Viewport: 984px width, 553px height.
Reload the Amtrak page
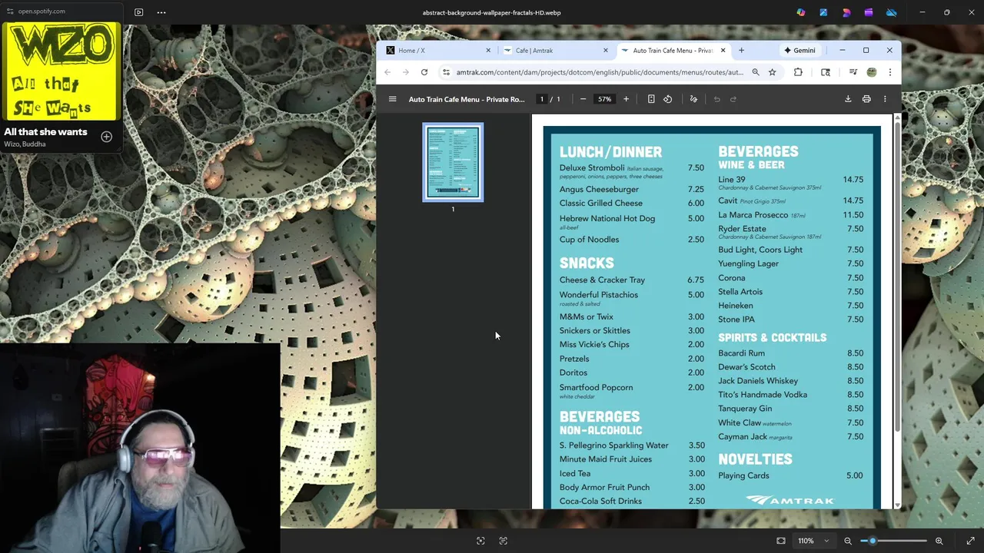[424, 72]
